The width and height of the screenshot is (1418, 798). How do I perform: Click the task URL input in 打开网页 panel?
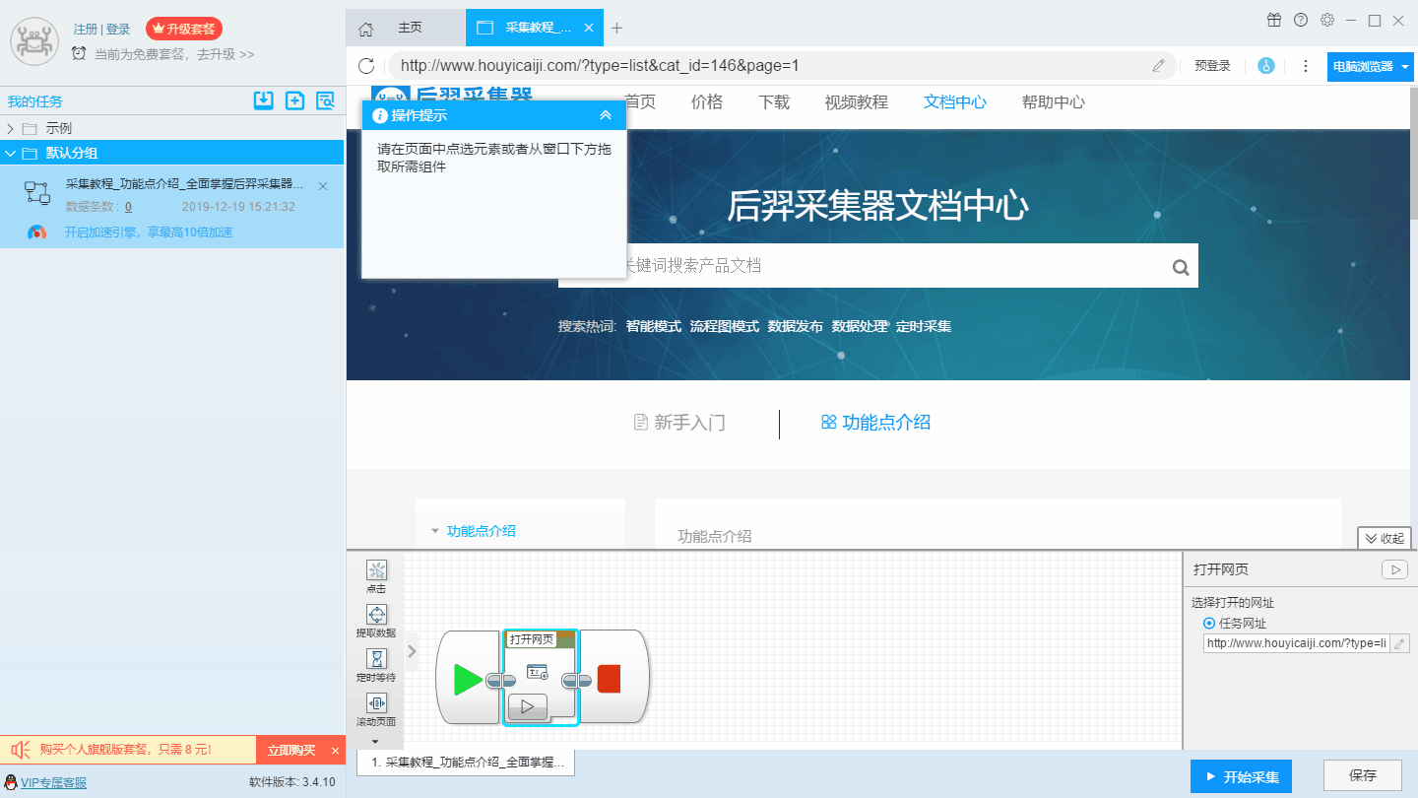(1296, 643)
